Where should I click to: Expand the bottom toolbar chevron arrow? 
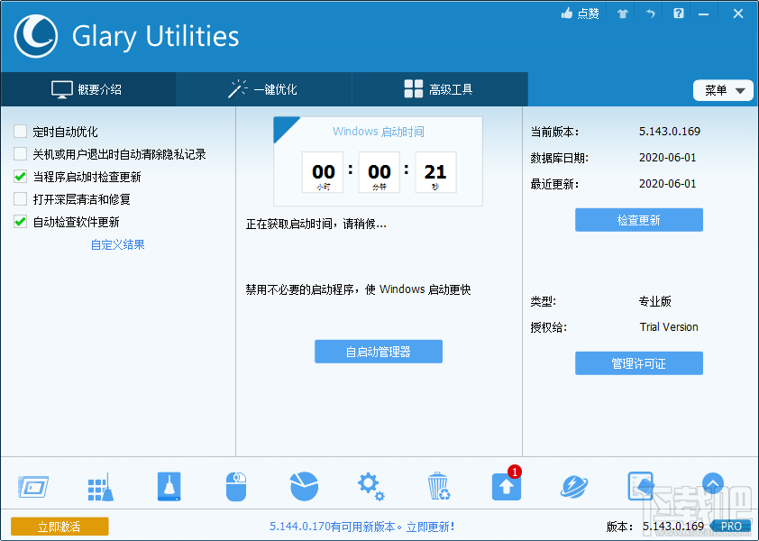point(713,484)
